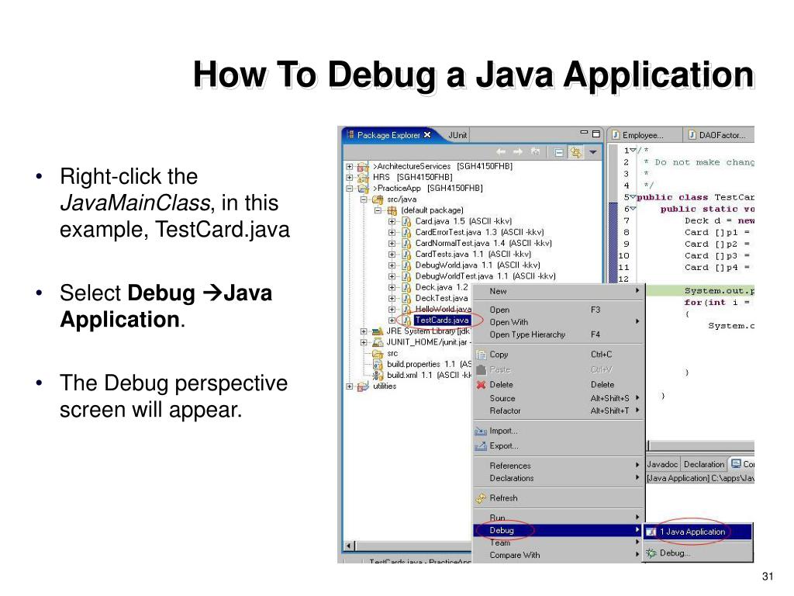Click the Delete red X icon in context menu
Screen dimensions: 794x596
[481, 385]
